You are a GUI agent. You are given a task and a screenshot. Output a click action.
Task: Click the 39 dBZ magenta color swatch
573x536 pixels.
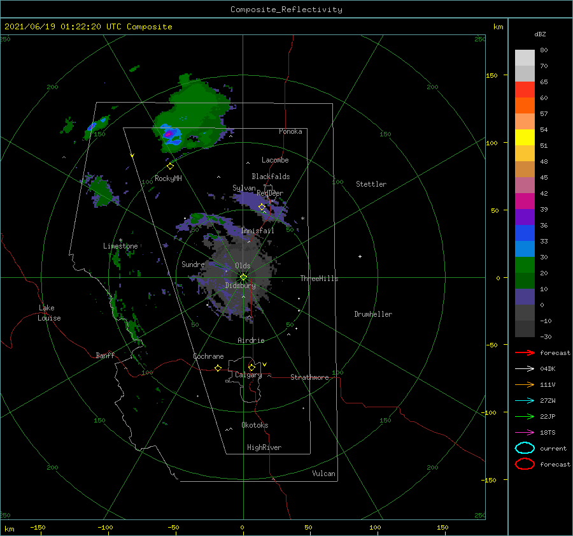click(x=525, y=201)
